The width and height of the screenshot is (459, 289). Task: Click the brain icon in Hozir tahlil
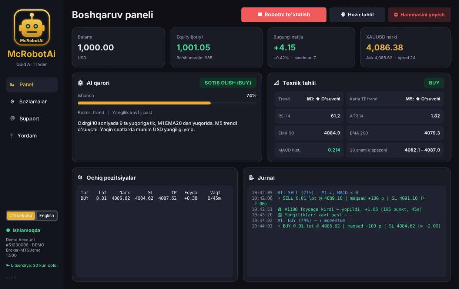coord(343,15)
